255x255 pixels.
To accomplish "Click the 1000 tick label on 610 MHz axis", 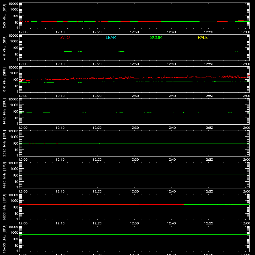I will tap(14, 73).
